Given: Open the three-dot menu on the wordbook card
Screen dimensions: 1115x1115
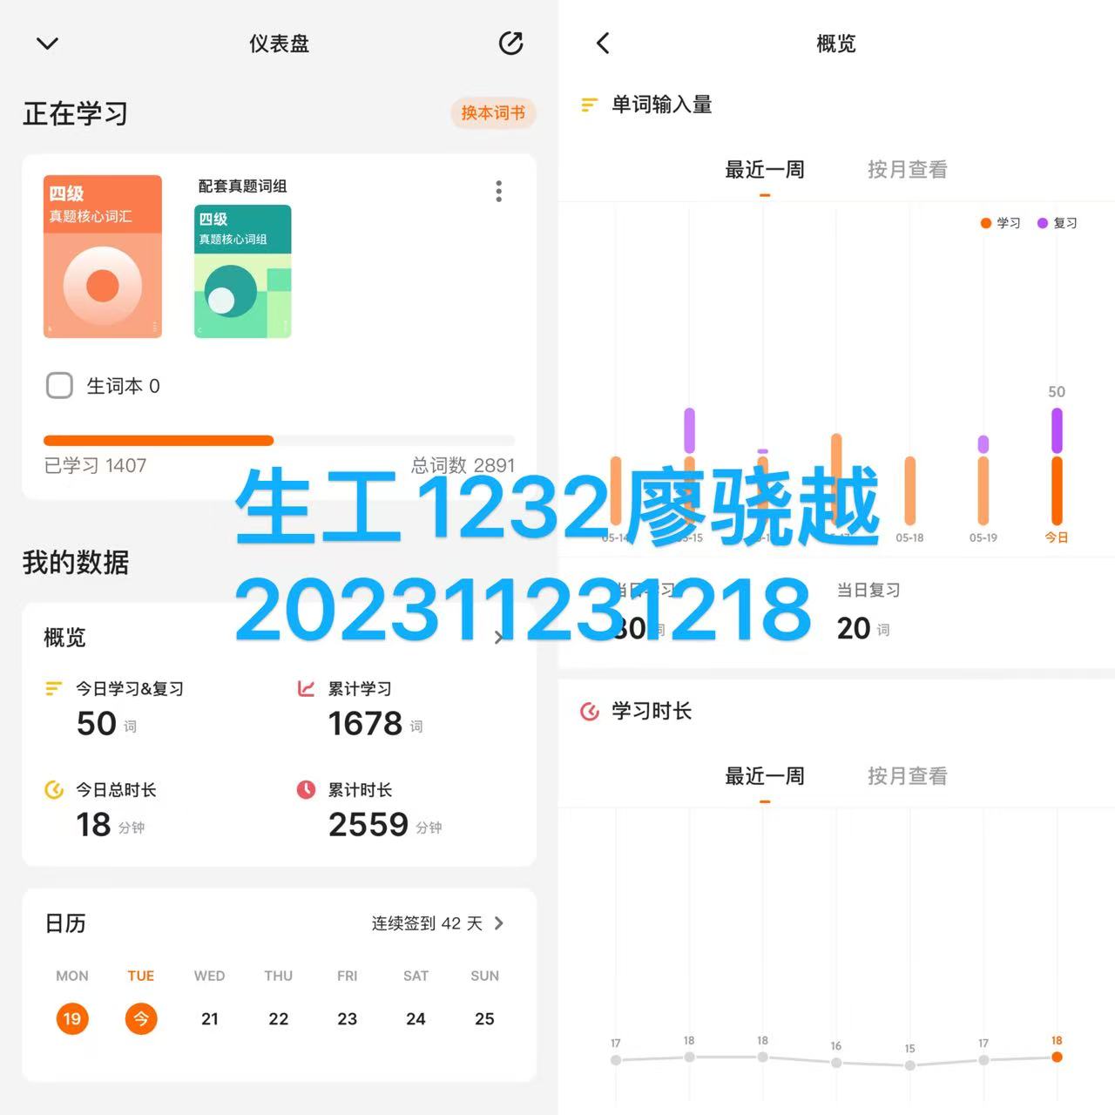Looking at the screenshot, I should pos(498,192).
